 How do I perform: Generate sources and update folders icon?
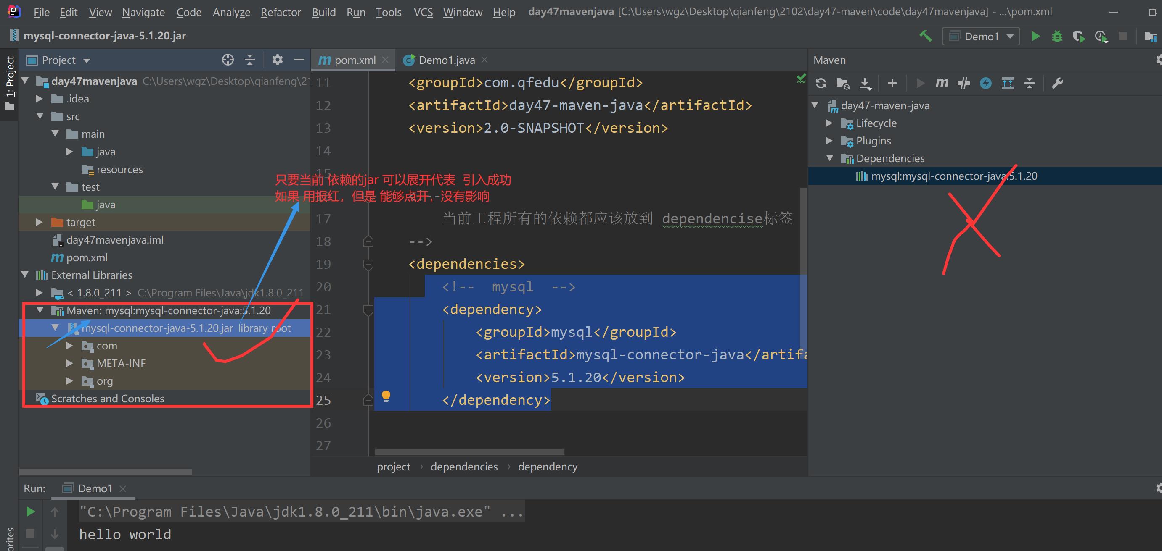pyautogui.click(x=843, y=83)
